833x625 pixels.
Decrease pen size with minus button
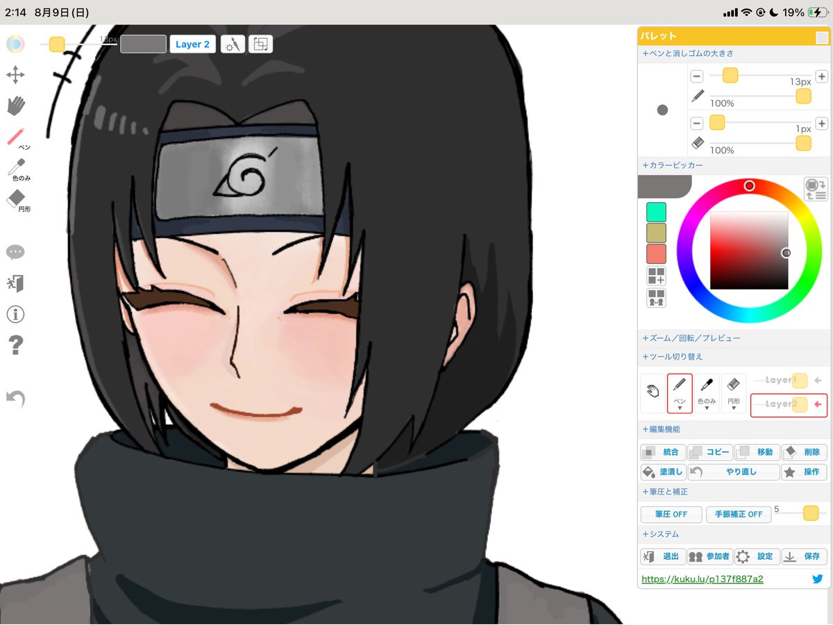coord(697,76)
